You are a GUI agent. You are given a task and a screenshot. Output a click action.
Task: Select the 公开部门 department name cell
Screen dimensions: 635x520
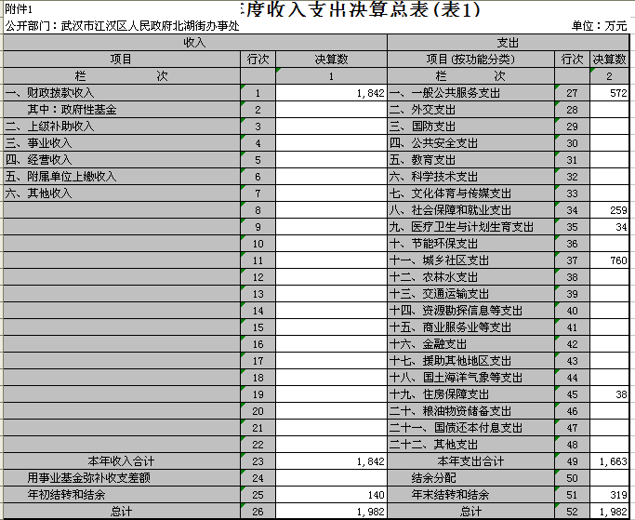121,26
